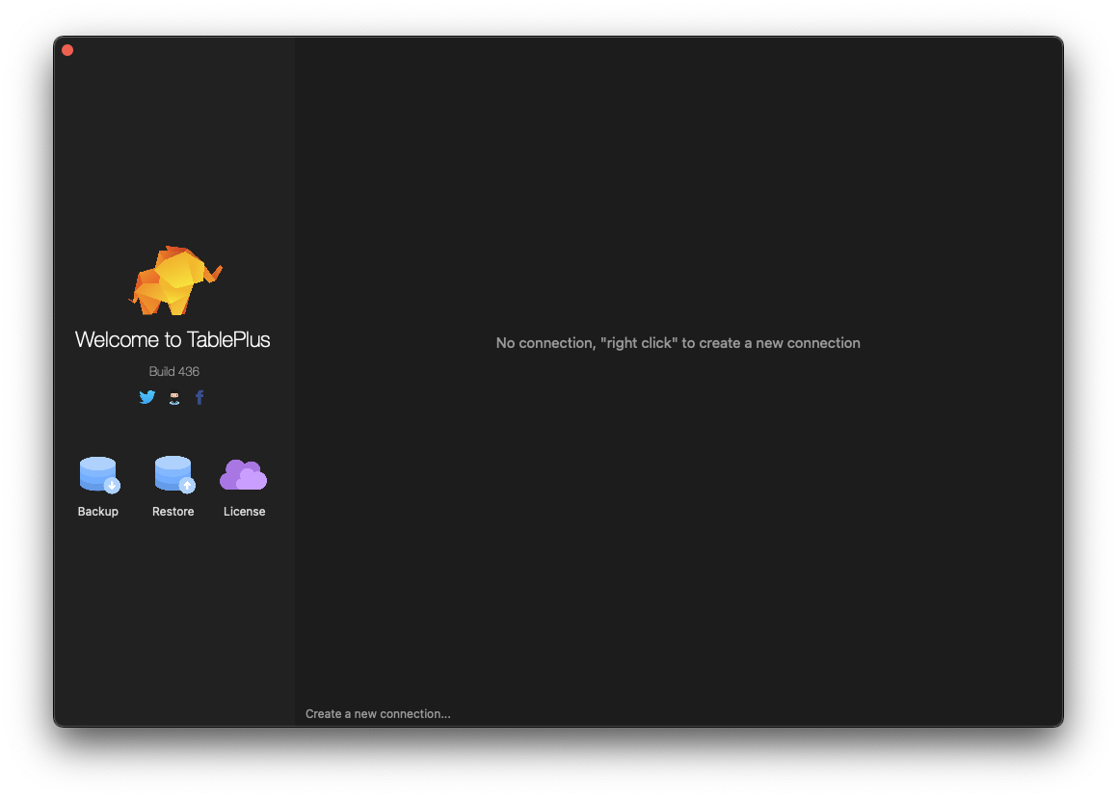This screenshot has height=798, width=1117.
Task: Click the "Backup" text label
Action: tap(97, 511)
